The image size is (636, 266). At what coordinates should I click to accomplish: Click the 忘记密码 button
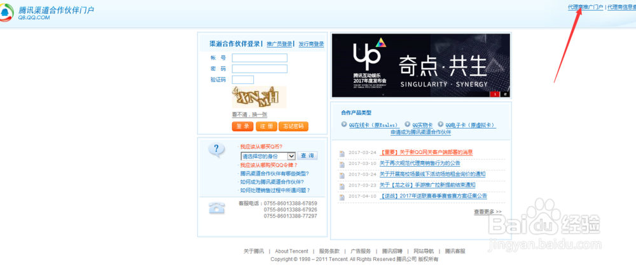coord(293,126)
